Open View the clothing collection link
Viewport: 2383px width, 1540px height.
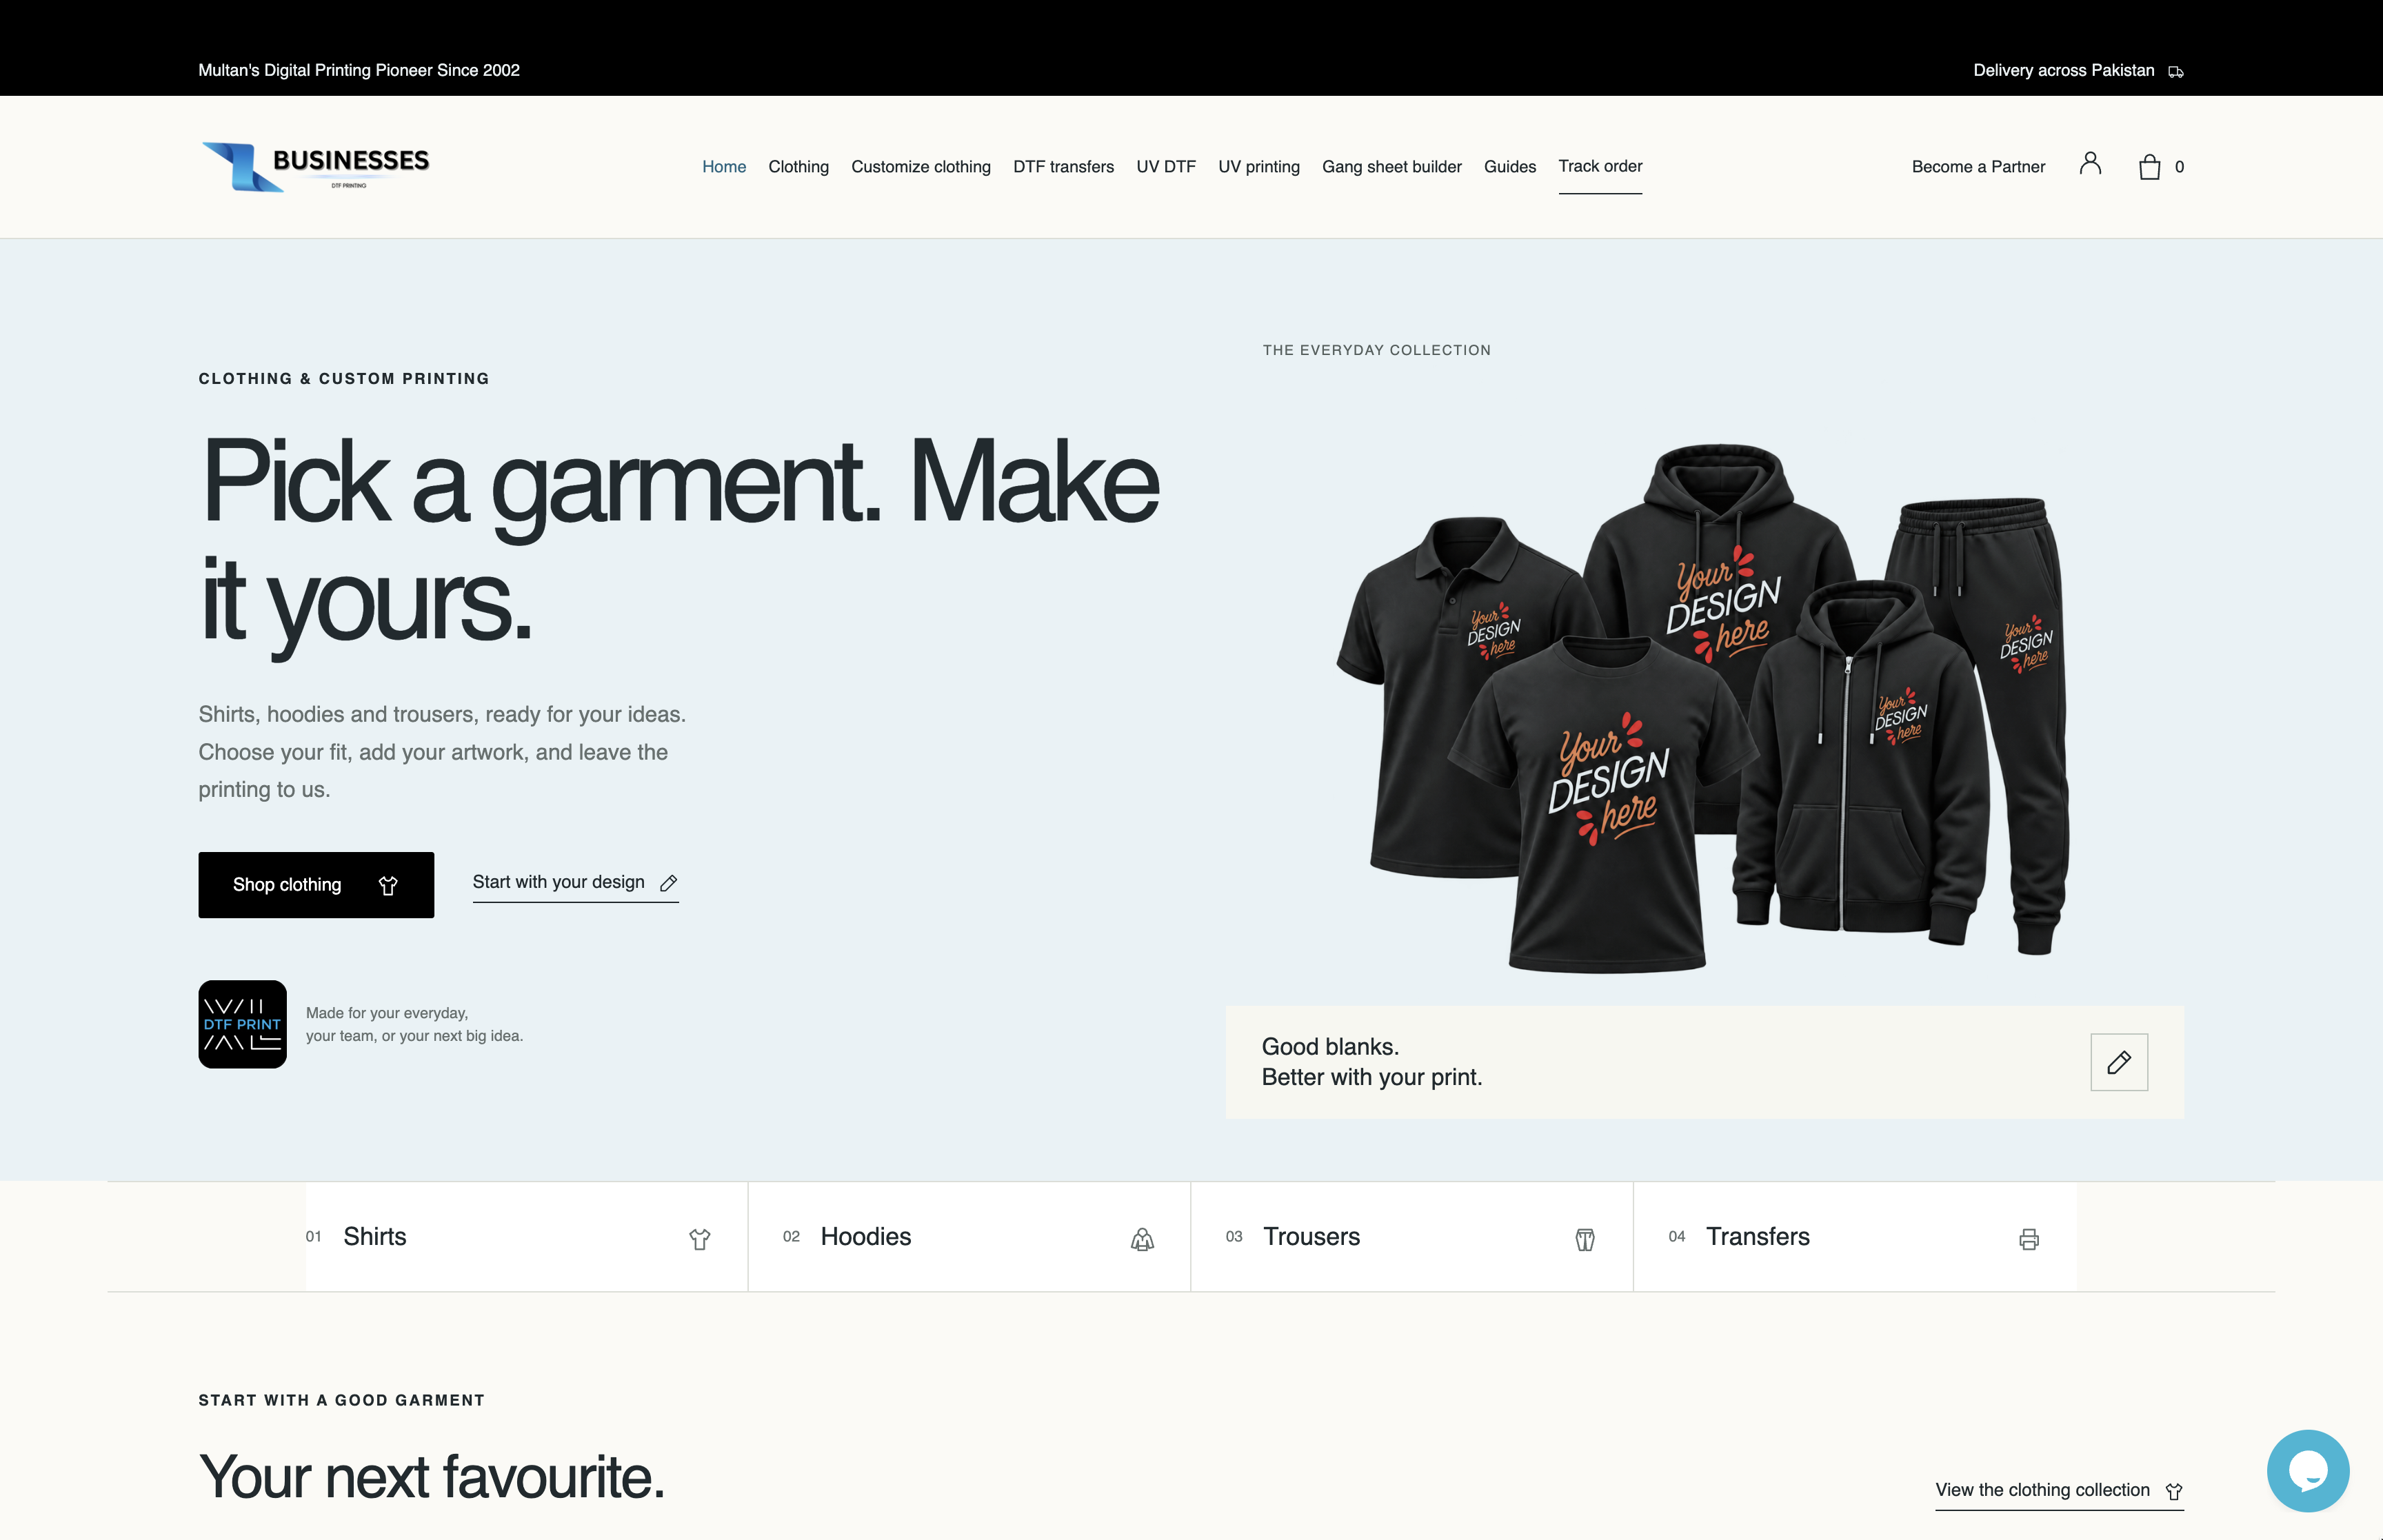coord(2059,1490)
